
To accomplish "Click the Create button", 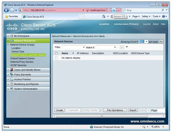I will 59,110.
